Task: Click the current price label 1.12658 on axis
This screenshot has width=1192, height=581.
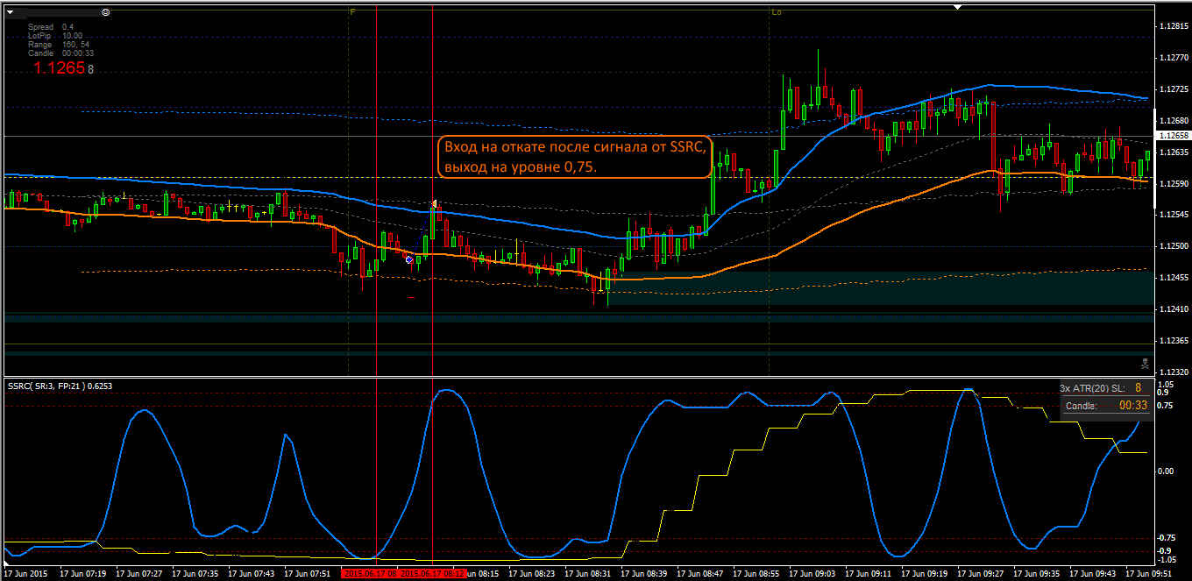Action: pyautogui.click(x=1174, y=136)
